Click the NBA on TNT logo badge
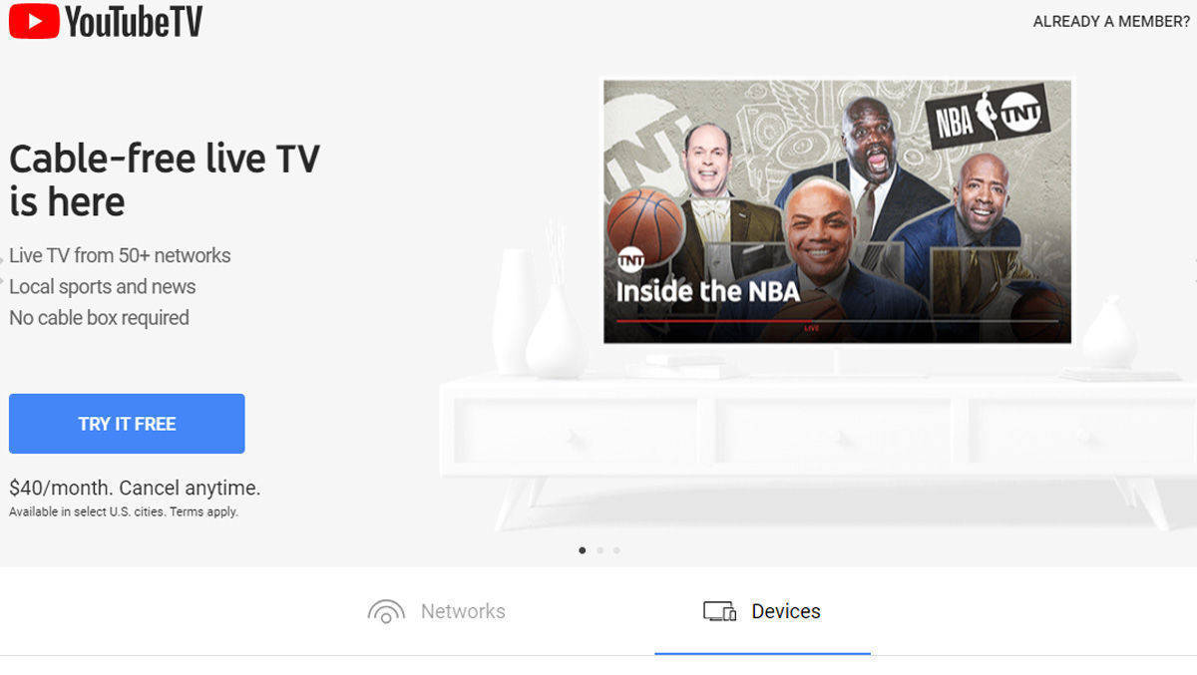Viewport: 1197px width, 675px height. coord(988,117)
